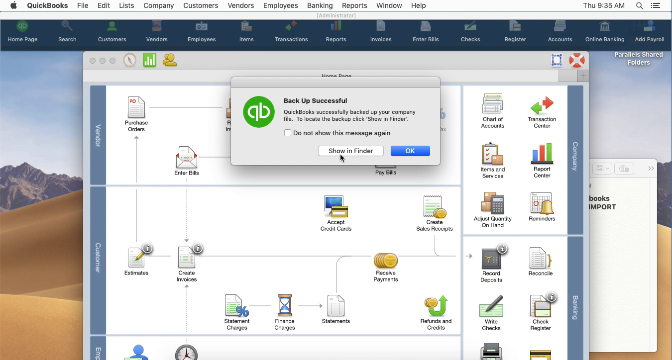Open Adjust Quantity On Hand
The height and width of the screenshot is (360, 672).
point(493,210)
